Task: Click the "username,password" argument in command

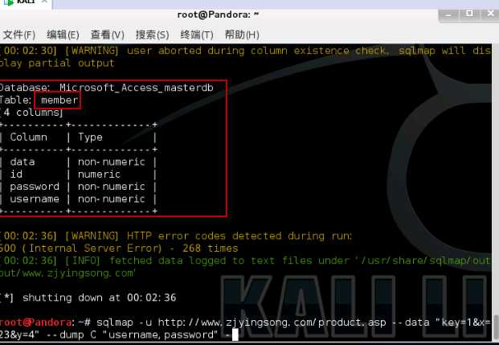Action: [160, 335]
